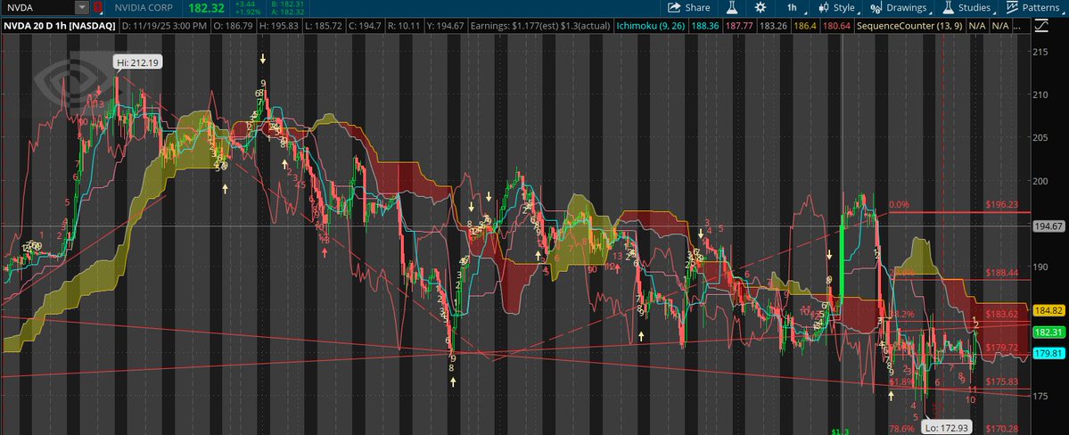Click the 179.81 cyan price axis tag
Screen dimensions: 1069x435
point(1050,353)
